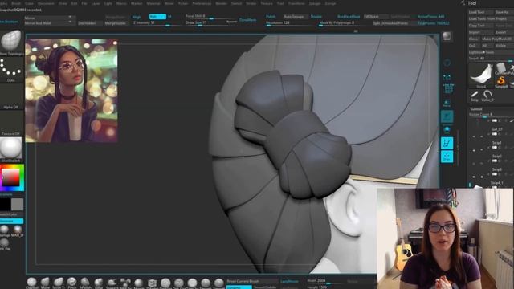Select the Move brush on the bottom shelf
The width and height of the screenshot is (514, 289).
pyautogui.click(x=45, y=282)
